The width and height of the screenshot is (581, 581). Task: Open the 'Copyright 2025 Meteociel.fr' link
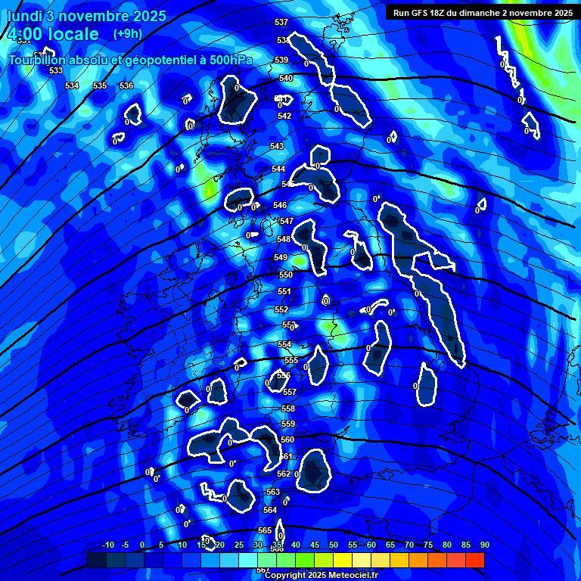[x=321, y=576]
